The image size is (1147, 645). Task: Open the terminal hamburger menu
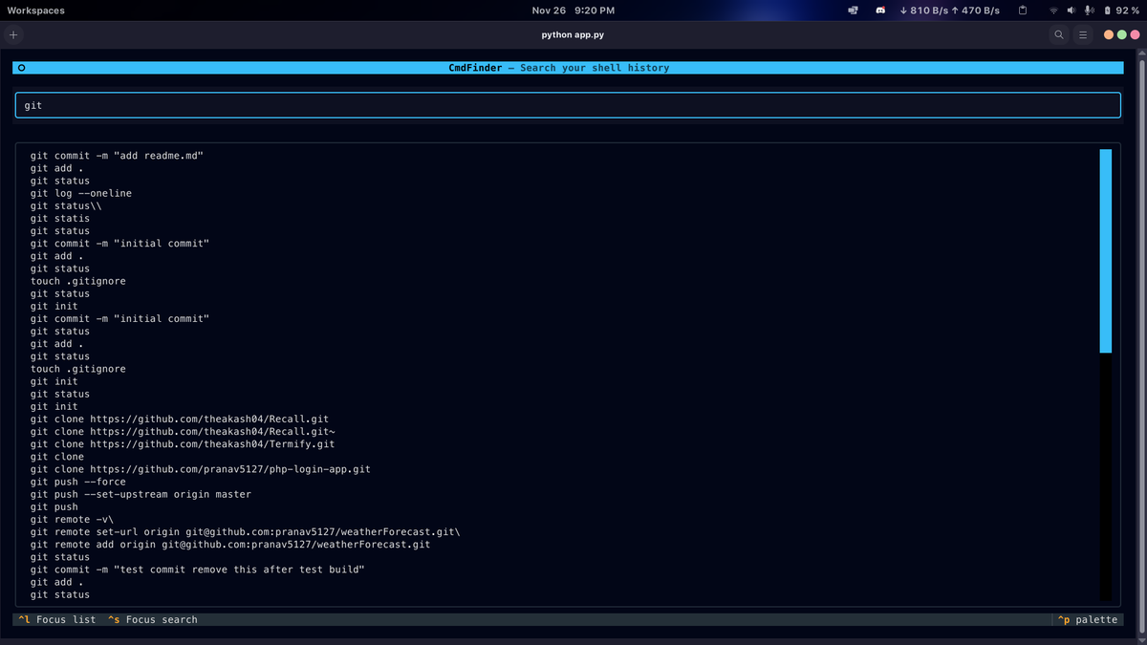[x=1083, y=34]
